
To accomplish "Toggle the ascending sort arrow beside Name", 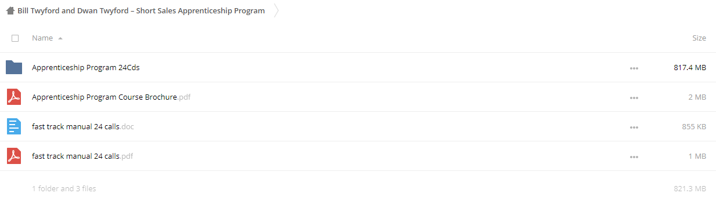I will coord(60,38).
